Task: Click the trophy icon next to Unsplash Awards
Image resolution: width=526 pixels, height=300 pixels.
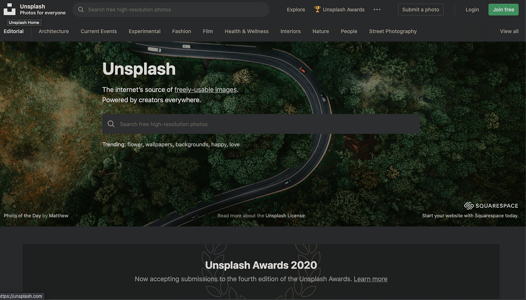Action: click(x=317, y=9)
